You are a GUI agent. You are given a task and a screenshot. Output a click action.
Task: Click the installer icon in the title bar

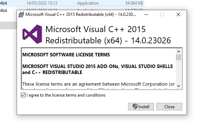[x=21, y=14]
